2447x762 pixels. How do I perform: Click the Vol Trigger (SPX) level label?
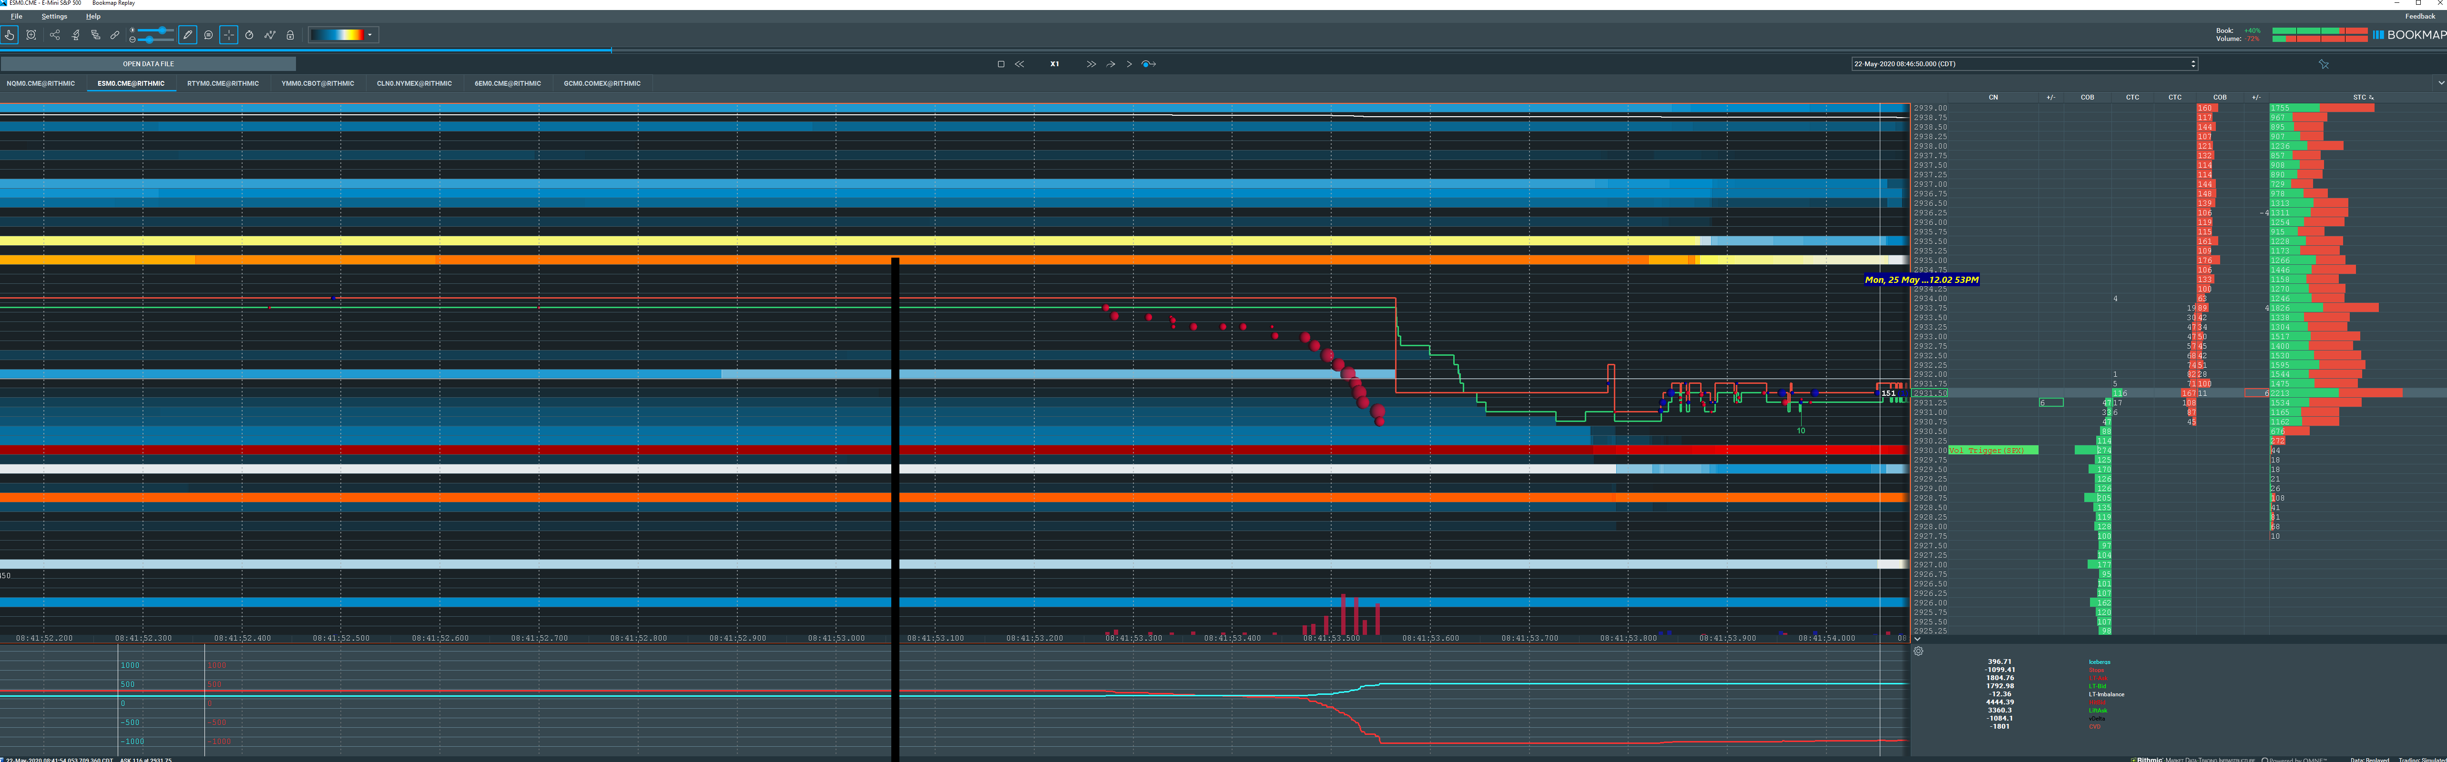1993,450
